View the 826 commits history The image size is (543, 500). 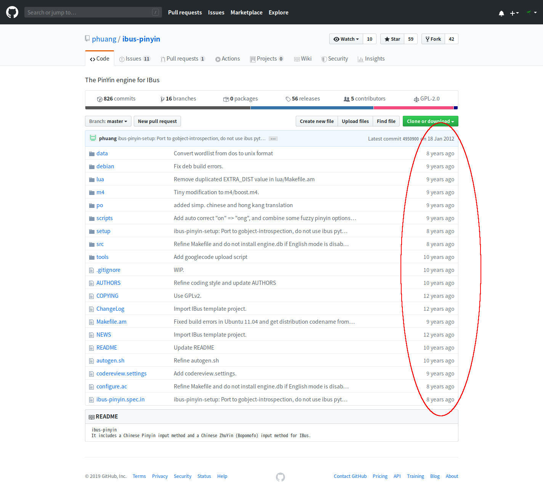116,99
